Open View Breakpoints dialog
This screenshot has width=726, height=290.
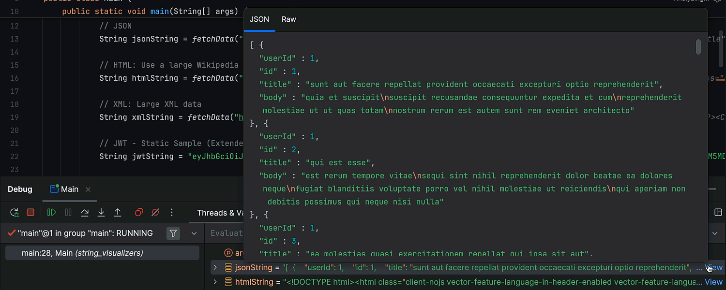(139, 212)
